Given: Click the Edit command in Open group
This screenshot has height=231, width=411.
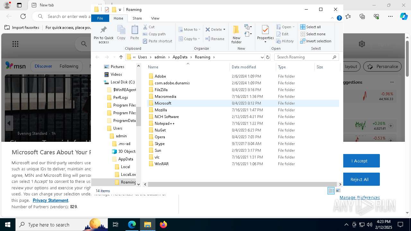Looking at the screenshot, I should [x=283, y=34].
